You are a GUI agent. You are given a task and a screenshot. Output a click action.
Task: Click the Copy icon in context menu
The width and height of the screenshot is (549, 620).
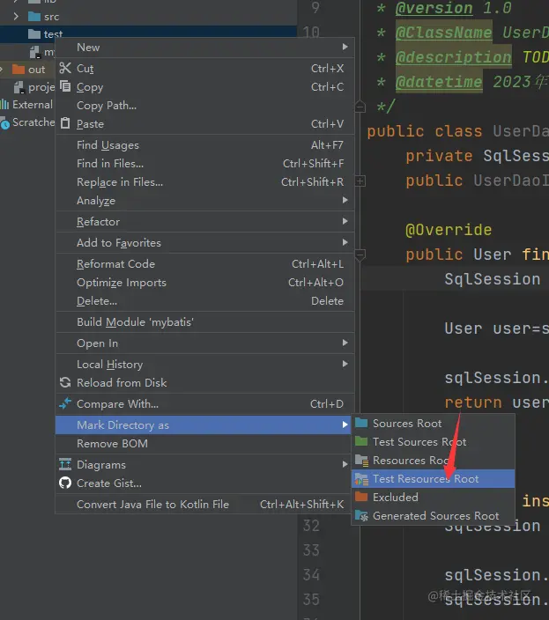click(x=65, y=87)
